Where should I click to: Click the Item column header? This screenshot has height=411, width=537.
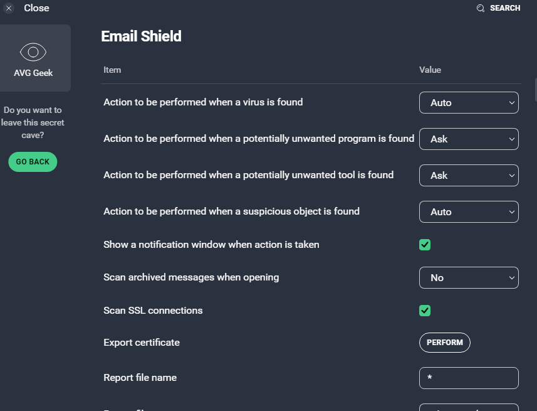(x=112, y=70)
